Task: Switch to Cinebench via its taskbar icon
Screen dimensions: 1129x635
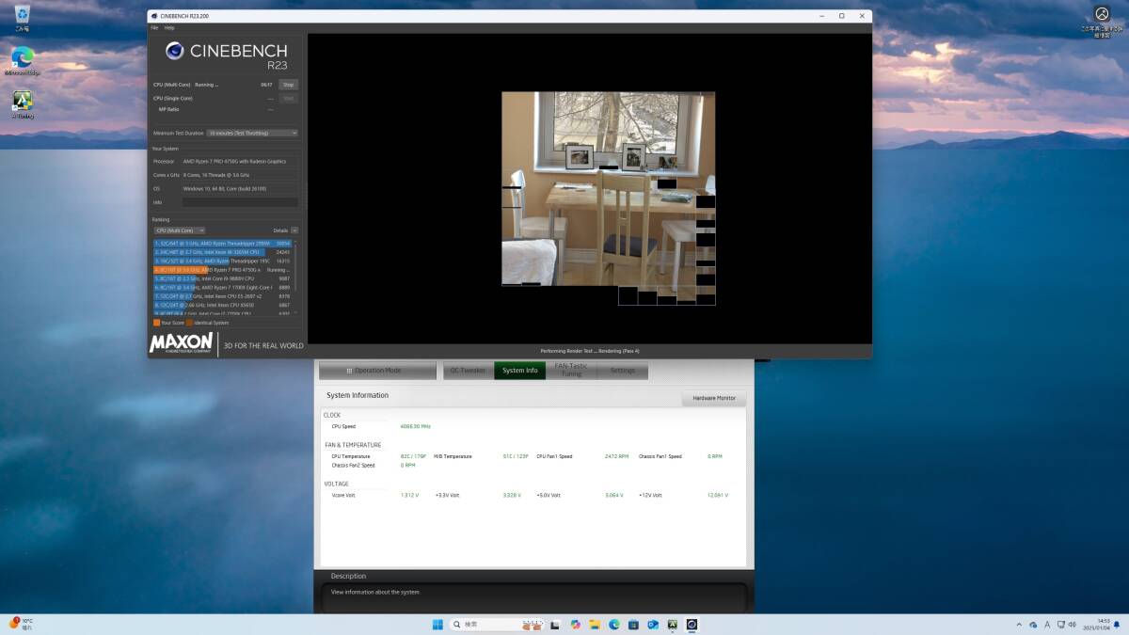Action: tap(692, 625)
